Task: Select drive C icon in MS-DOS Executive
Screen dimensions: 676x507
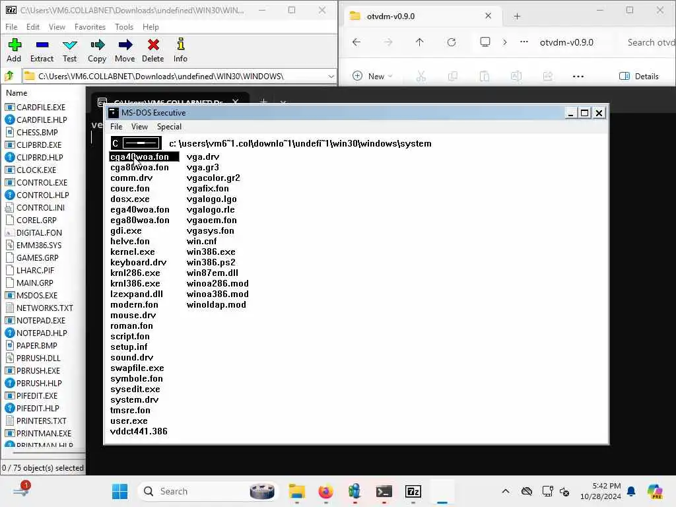Action: coord(136,143)
